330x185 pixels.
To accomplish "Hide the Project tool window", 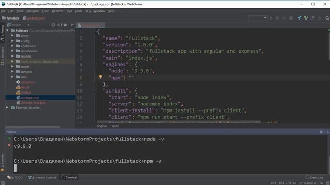I will pos(72,25).
